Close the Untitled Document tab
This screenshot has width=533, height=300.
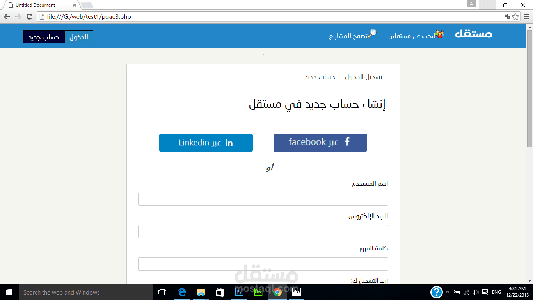[75, 5]
